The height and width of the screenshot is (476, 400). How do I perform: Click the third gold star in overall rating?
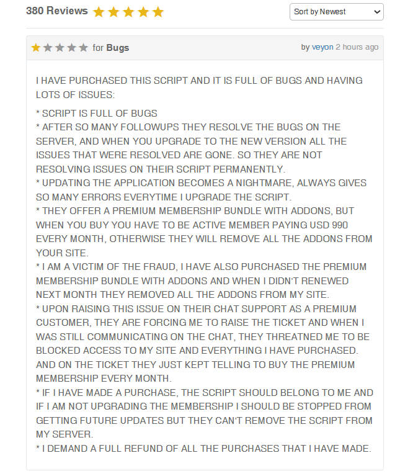[128, 12]
